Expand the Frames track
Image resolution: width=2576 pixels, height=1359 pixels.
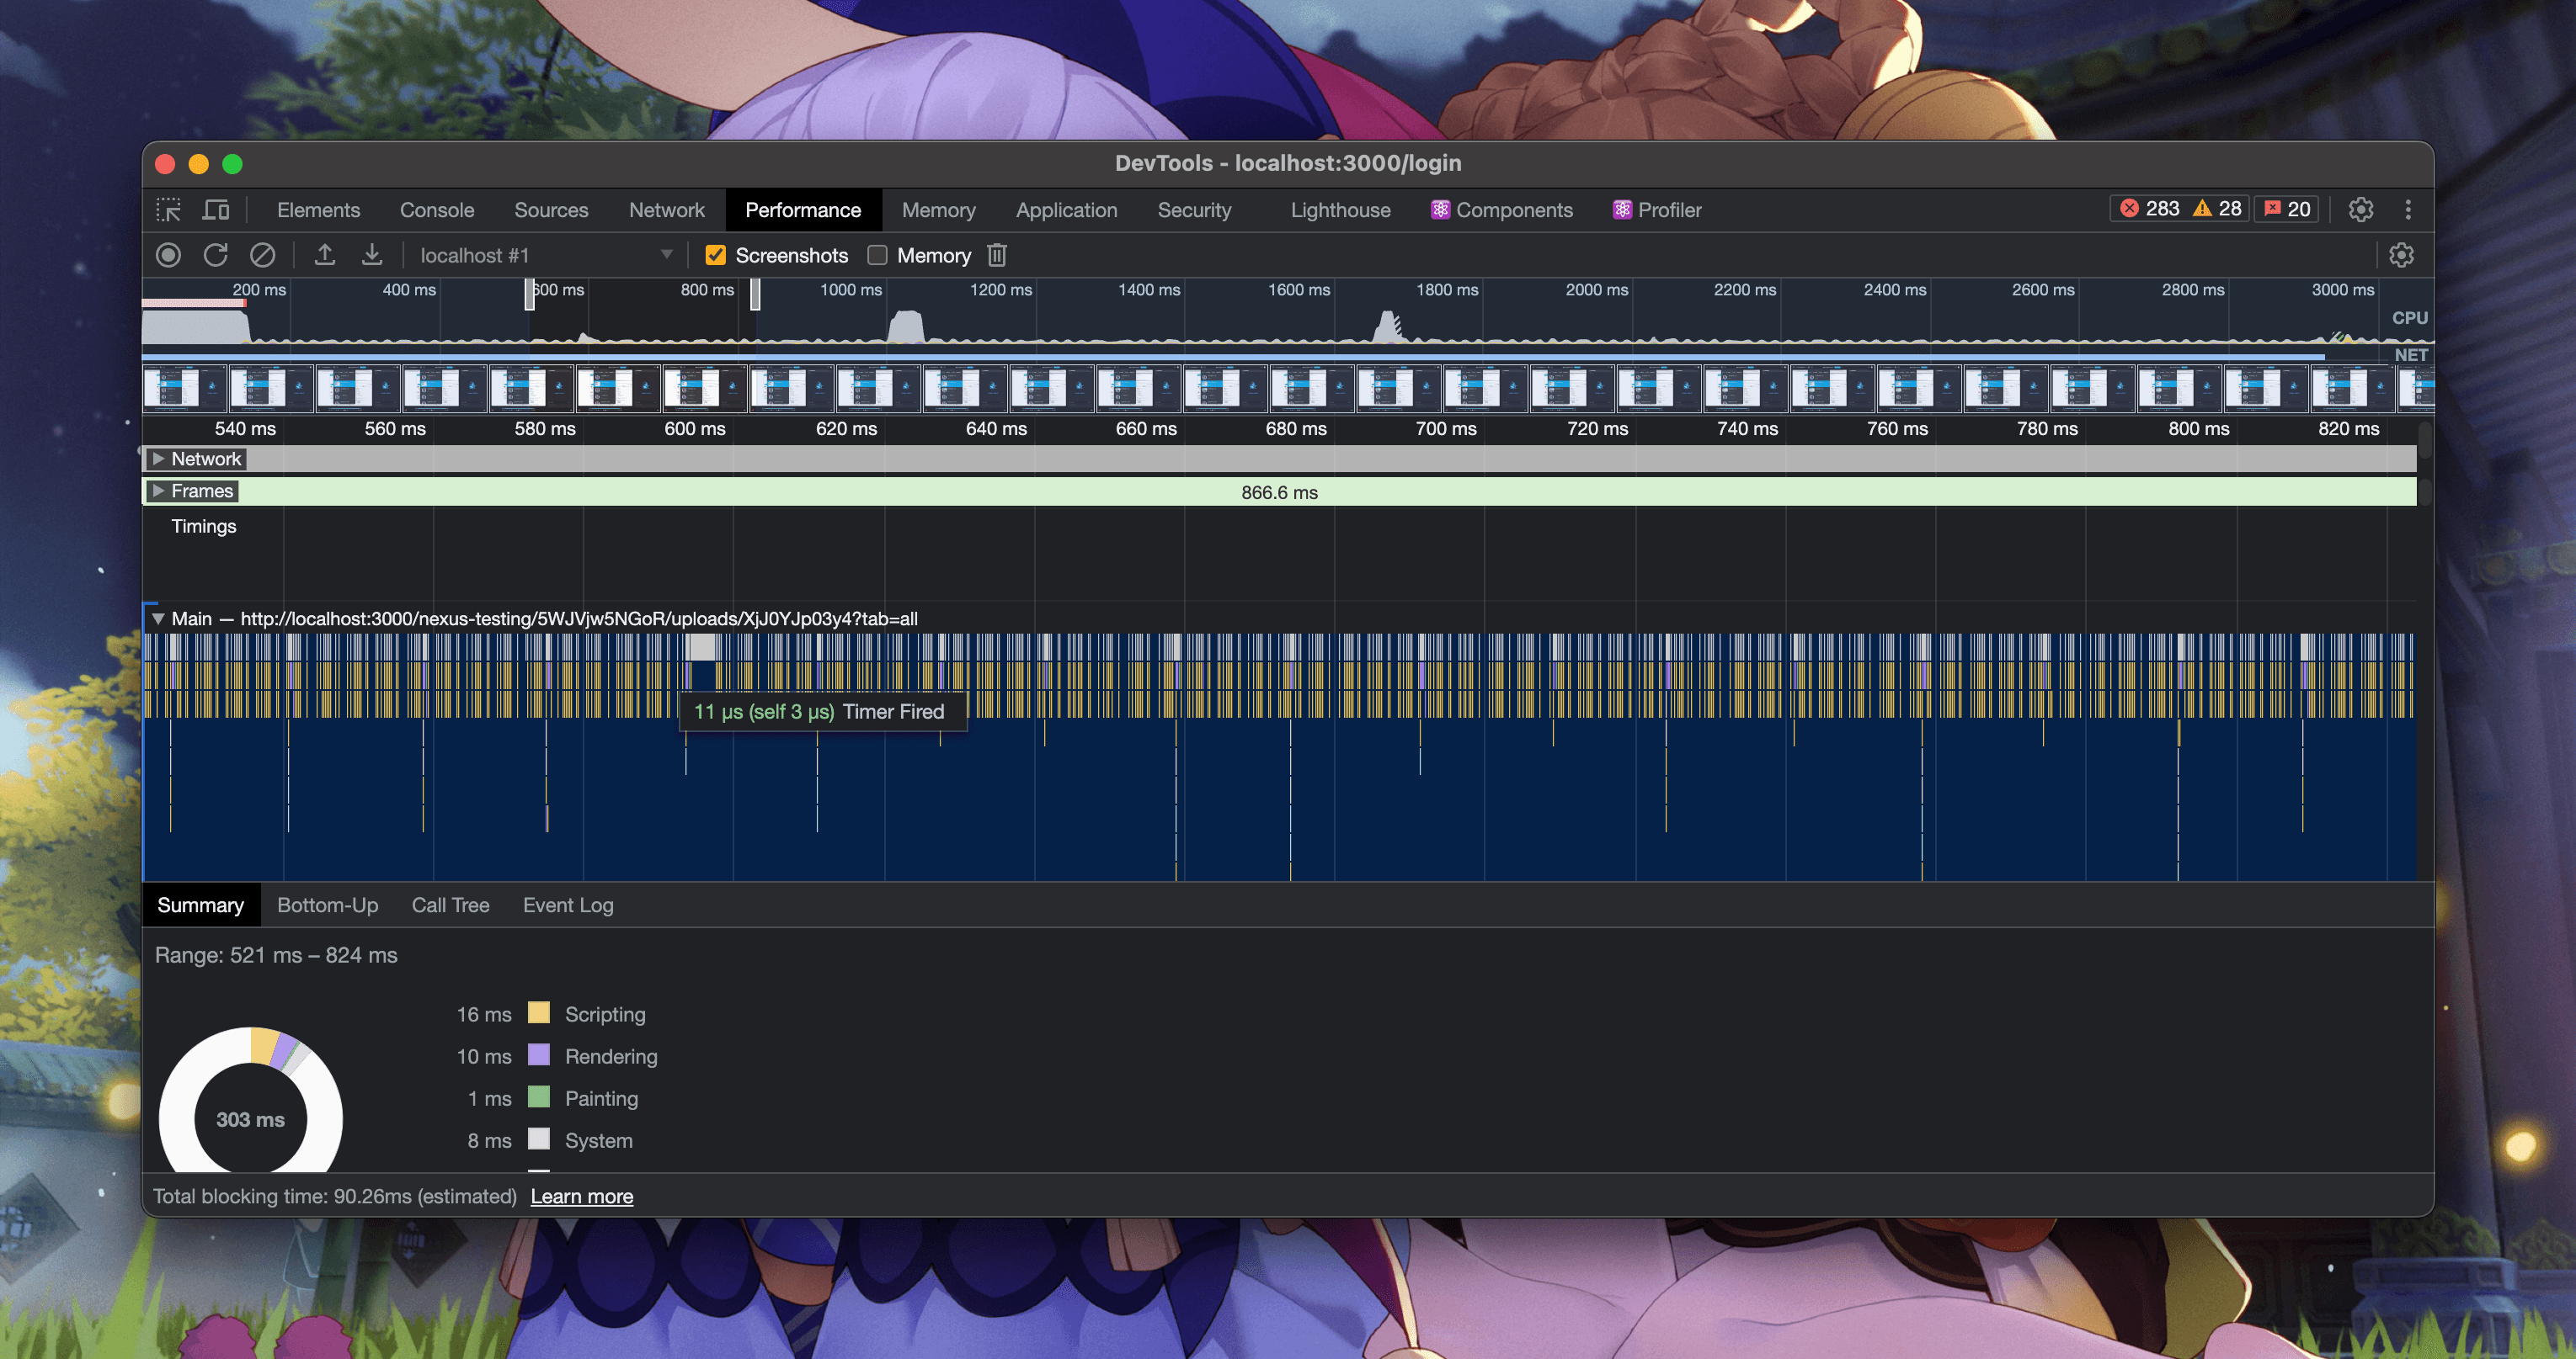pos(158,491)
